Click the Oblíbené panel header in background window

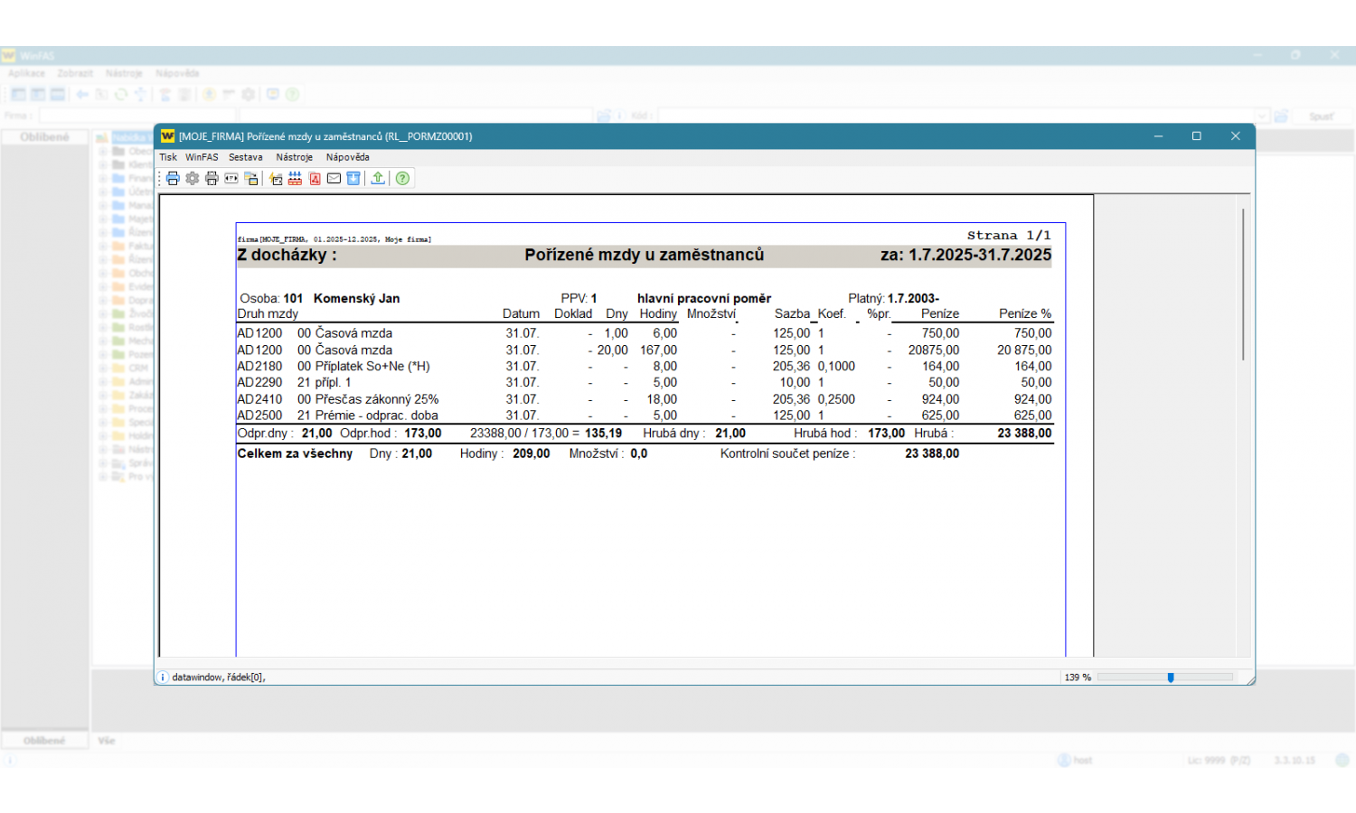point(44,137)
